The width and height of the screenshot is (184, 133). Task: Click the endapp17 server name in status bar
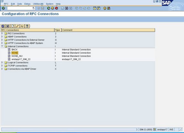pos(162,129)
